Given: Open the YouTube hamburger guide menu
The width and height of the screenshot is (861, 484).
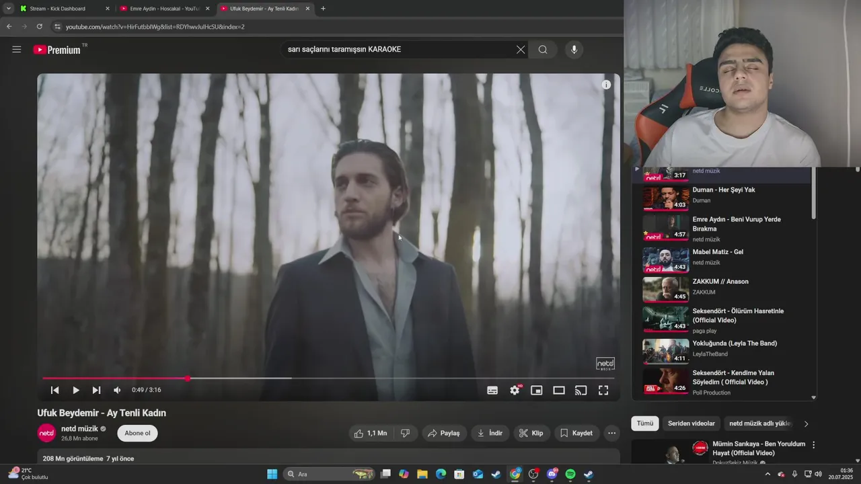Looking at the screenshot, I should pos(17,49).
